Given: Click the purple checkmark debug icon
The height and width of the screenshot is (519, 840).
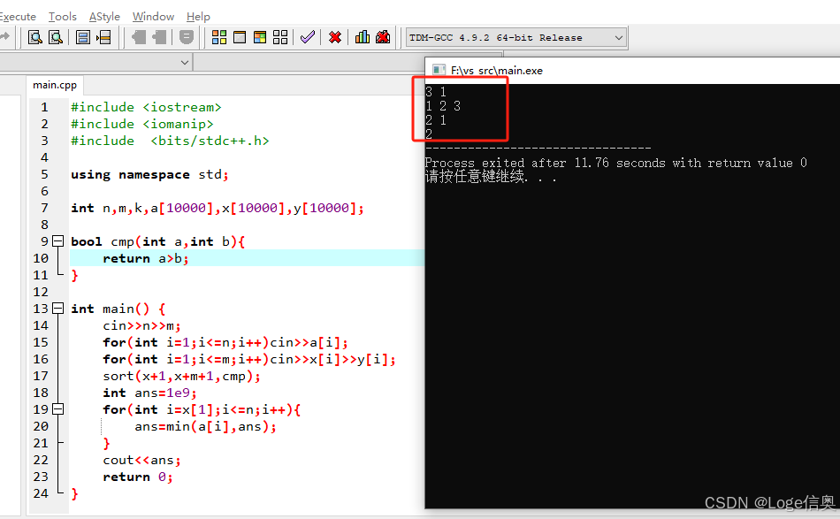Looking at the screenshot, I should coord(307,37).
